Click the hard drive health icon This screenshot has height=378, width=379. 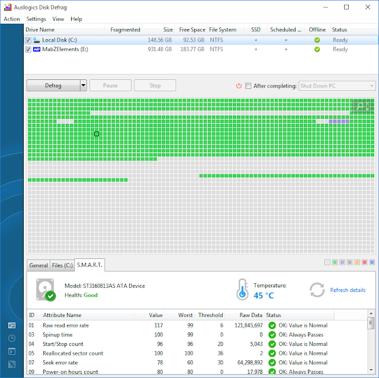click(x=46, y=290)
